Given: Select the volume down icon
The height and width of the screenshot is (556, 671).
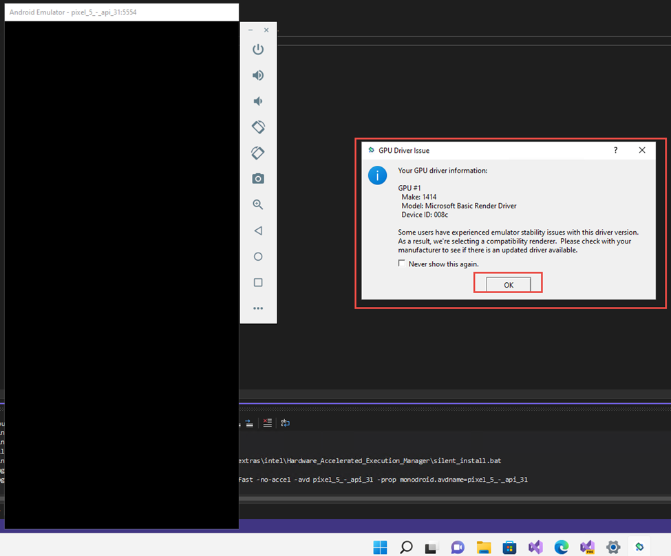Looking at the screenshot, I should click(x=258, y=101).
